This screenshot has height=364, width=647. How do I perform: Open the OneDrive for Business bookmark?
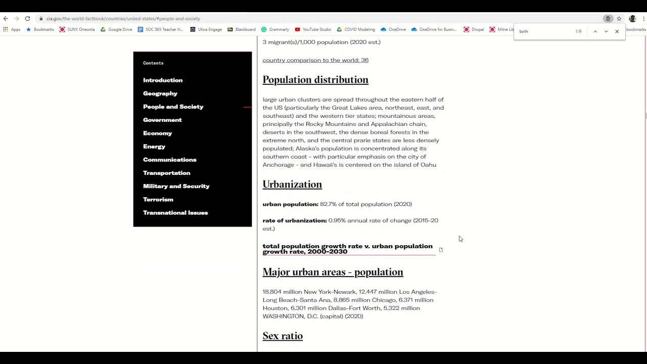pyautogui.click(x=434, y=29)
